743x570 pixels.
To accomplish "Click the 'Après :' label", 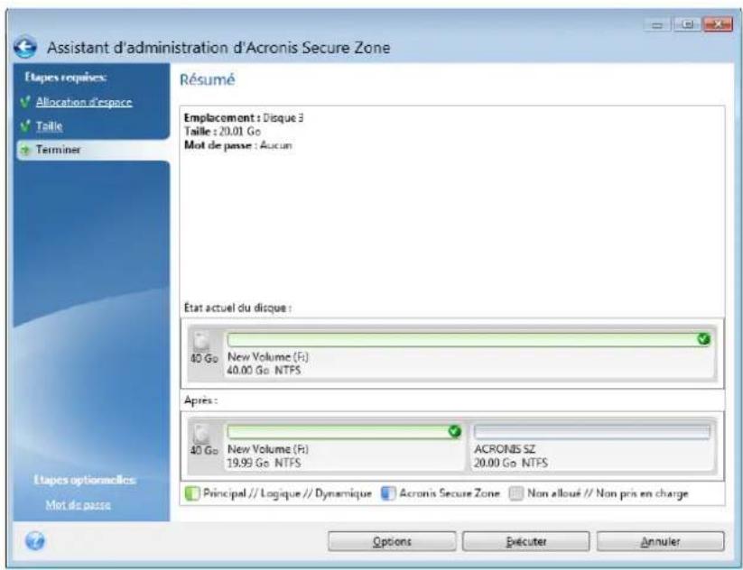I will coord(201,400).
